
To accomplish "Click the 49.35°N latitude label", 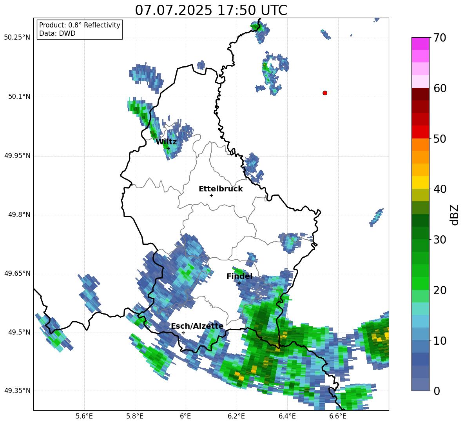I will click(x=17, y=391).
